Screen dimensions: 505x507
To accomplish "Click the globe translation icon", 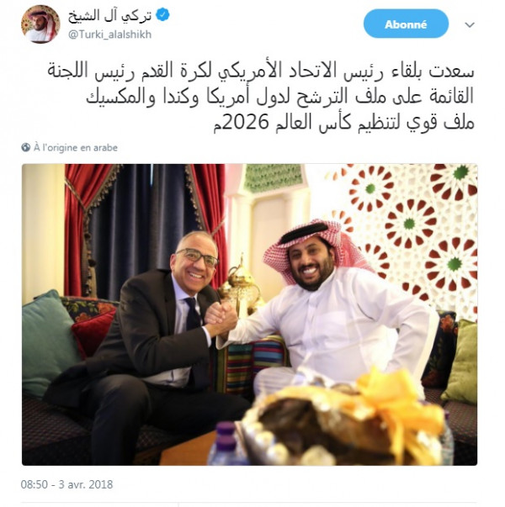I will click(25, 147).
